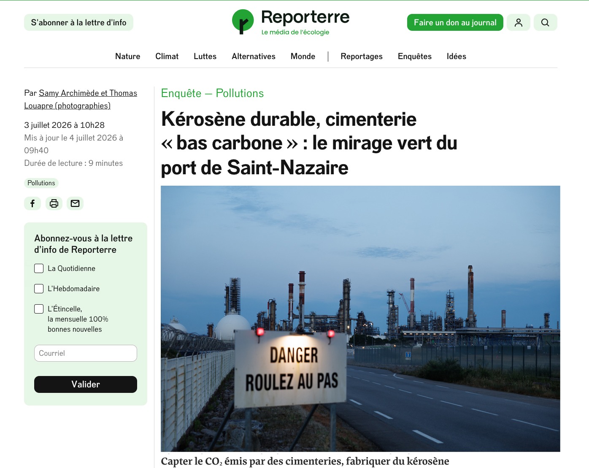Submit newsletter with Valider button

coord(86,384)
